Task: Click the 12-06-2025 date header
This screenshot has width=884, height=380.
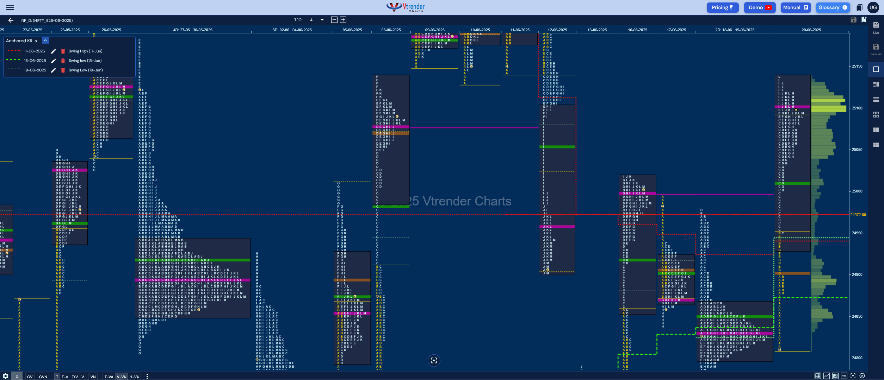Action: [557, 30]
